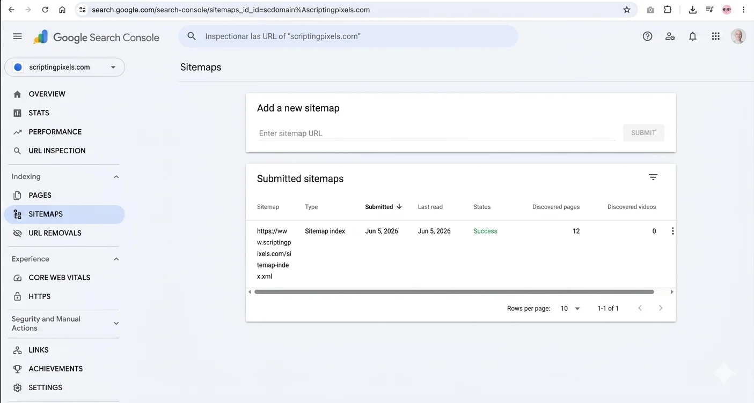Open browser downloads icon

[692, 10]
